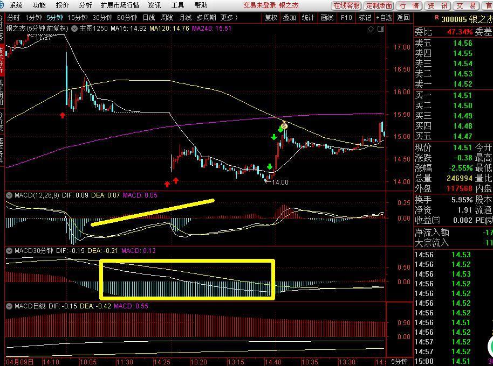Screen dimensions: 493x366
Task: Toggle the +自选 watchlist button
Action: (x=384, y=17)
